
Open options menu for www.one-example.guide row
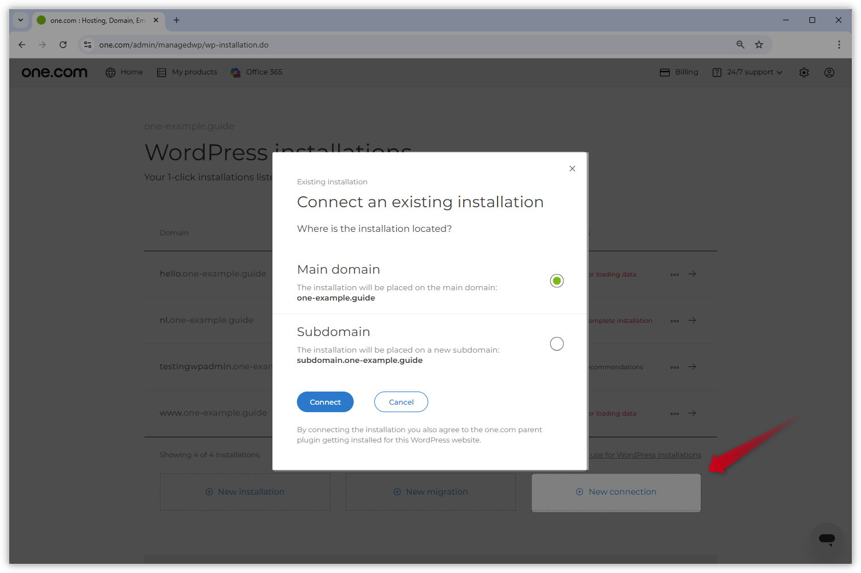coord(675,413)
